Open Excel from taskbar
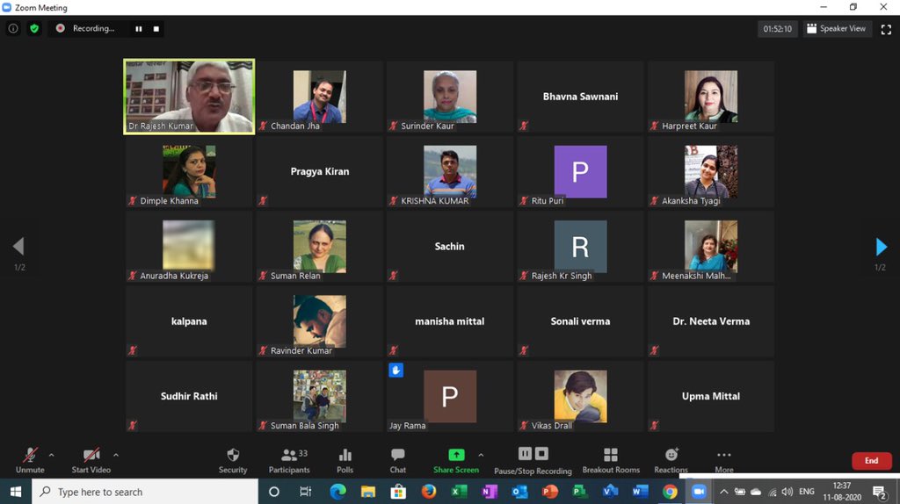The width and height of the screenshot is (900, 504). coord(459,492)
